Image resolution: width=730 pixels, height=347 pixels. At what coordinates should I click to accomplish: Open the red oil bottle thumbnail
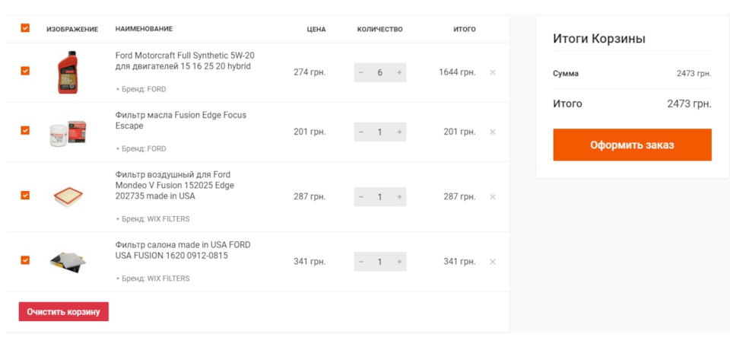pos(68,72)
